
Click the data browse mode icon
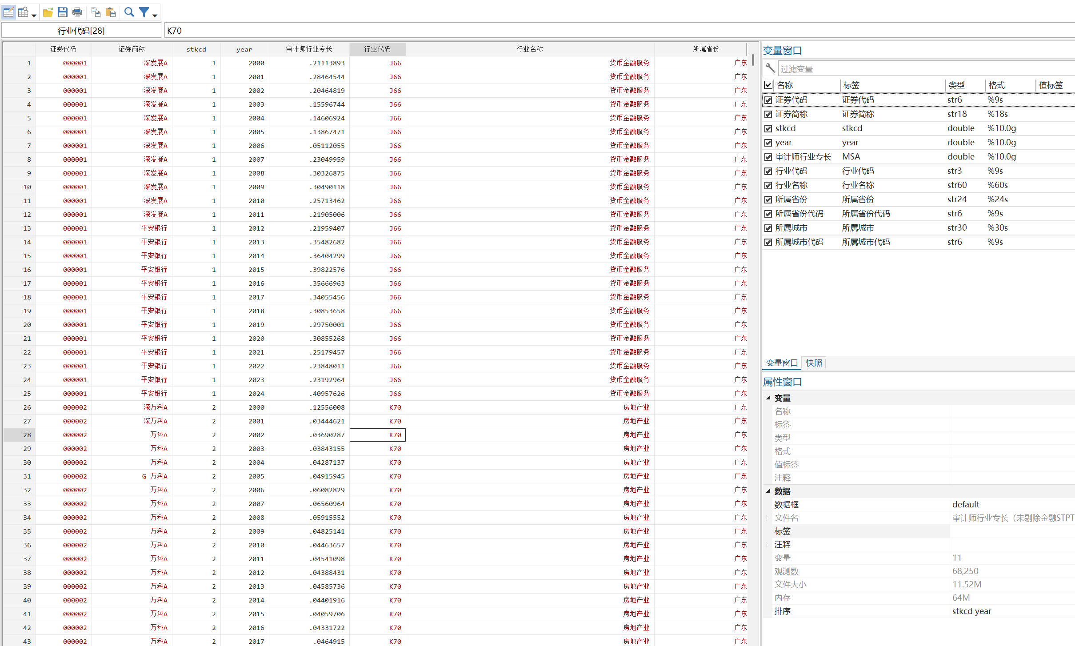23,12
